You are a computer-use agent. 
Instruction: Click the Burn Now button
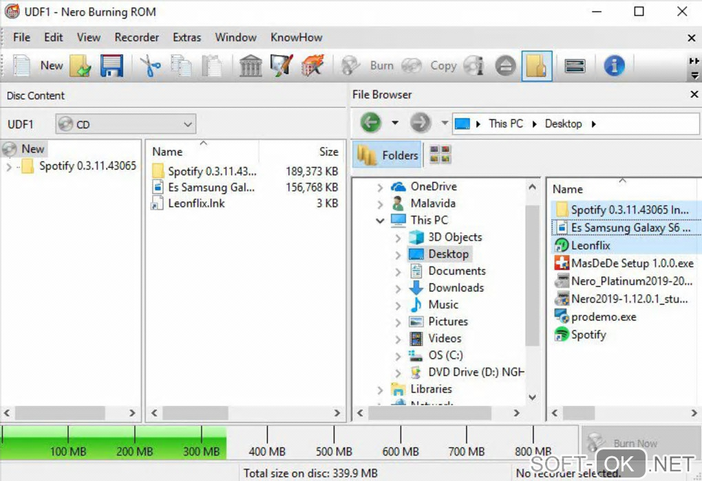tap(640, 443)
